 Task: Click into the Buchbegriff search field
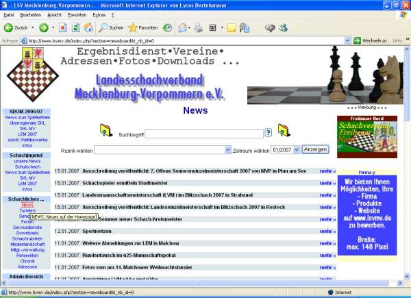tap(203, 134)
